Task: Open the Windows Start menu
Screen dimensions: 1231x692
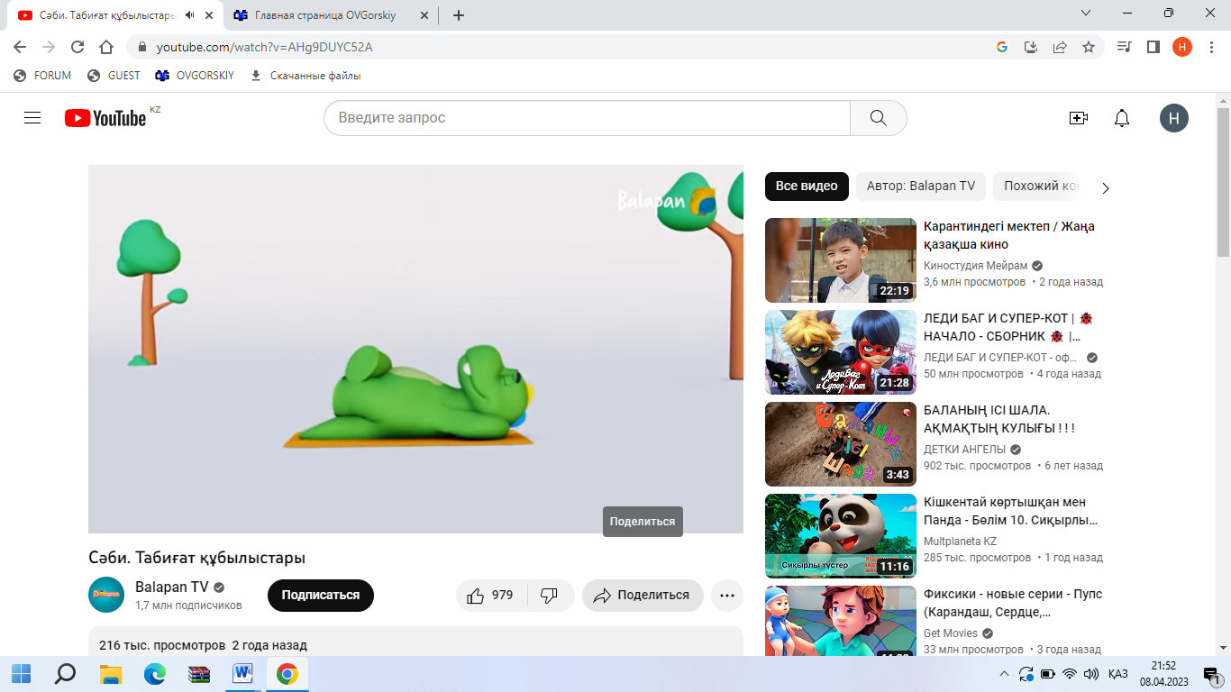Action: (21, 673)
